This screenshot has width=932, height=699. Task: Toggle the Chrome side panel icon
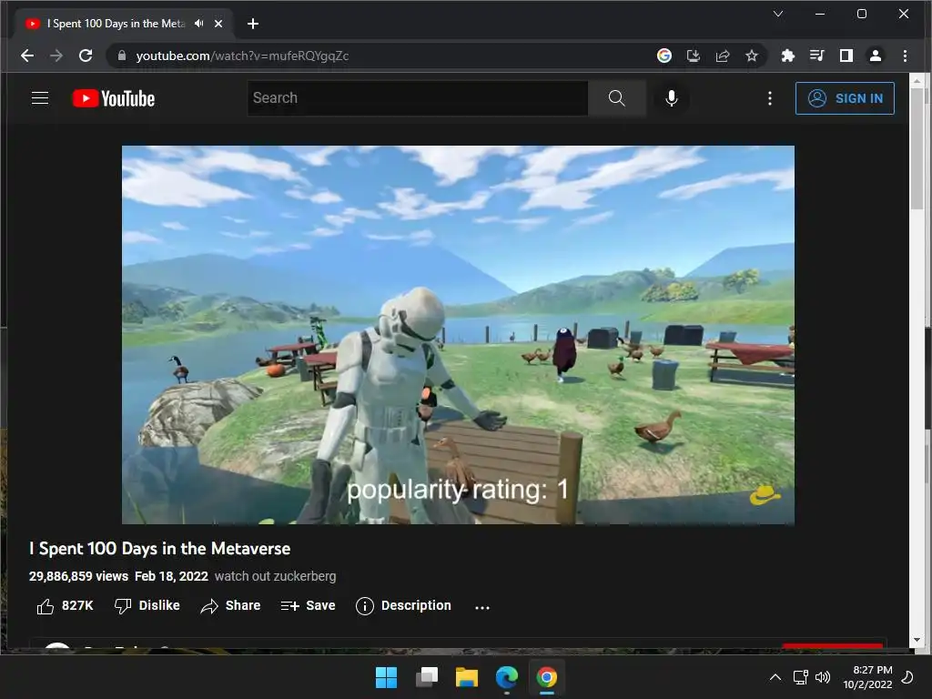pos(846,56)
